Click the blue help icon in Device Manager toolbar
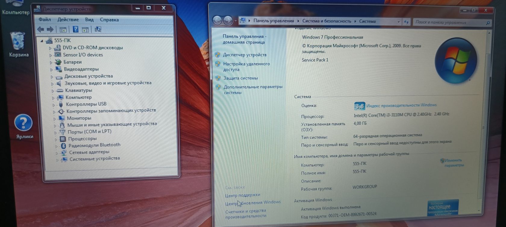Screen dimensions: 506x227 click(x=76, y=29)
